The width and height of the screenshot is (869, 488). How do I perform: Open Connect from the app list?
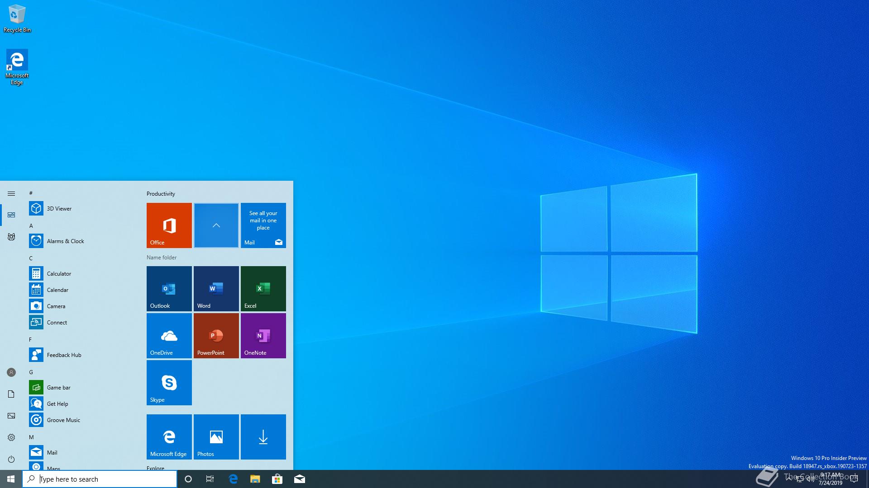click(81, 322)
